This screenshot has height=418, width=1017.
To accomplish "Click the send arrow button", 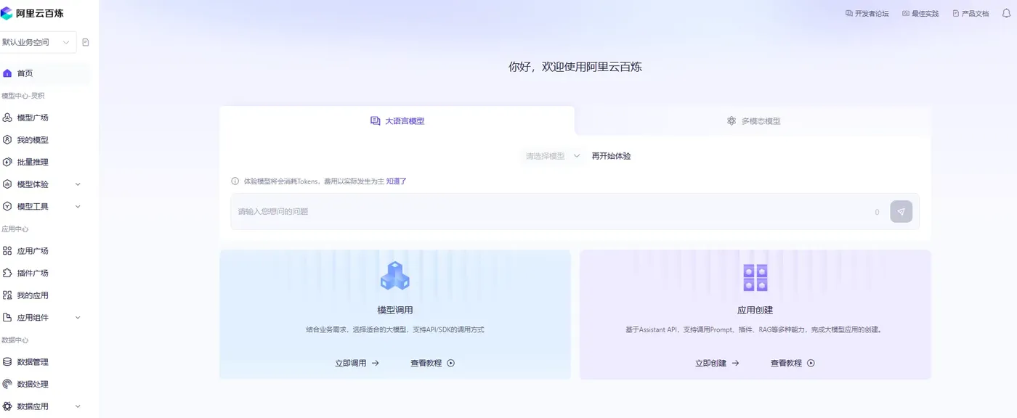I will [901, 211].
